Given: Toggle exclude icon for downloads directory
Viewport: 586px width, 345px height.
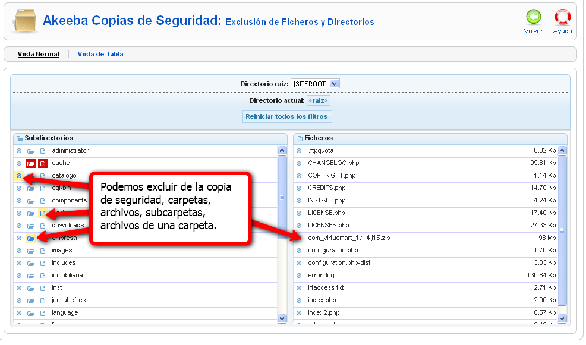Looking at the screenshot, I should pyautogui.click(x=19, y=226).
